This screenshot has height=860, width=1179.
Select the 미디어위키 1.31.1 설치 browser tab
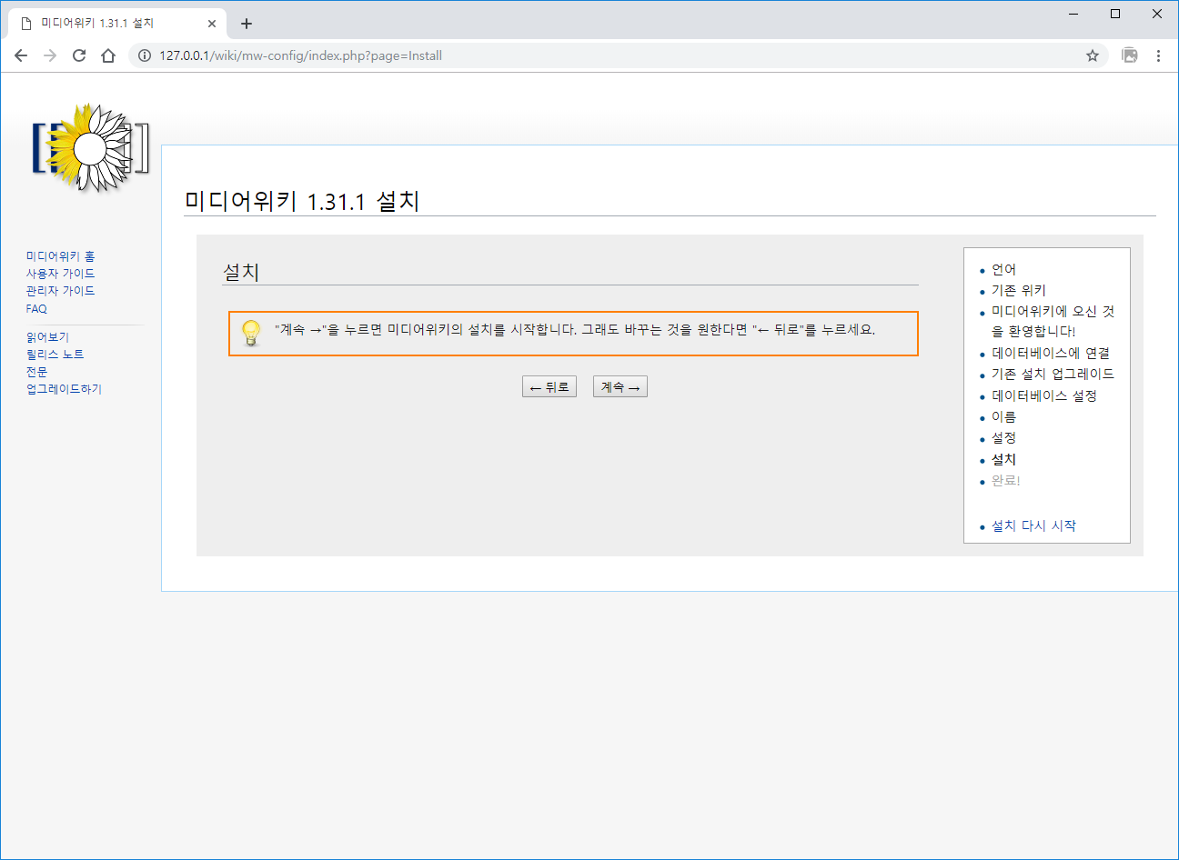point(117,24)
